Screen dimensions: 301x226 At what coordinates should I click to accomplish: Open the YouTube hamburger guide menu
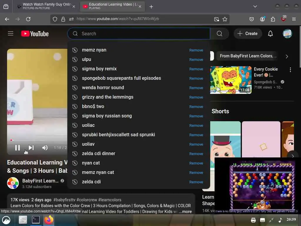coord(11,34)
